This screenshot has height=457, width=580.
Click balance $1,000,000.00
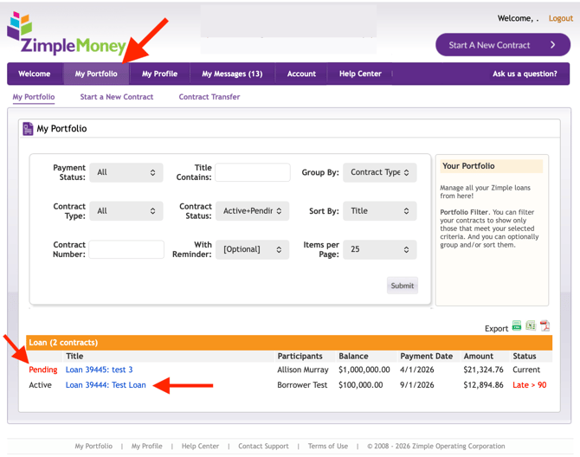tap(364, 370)
